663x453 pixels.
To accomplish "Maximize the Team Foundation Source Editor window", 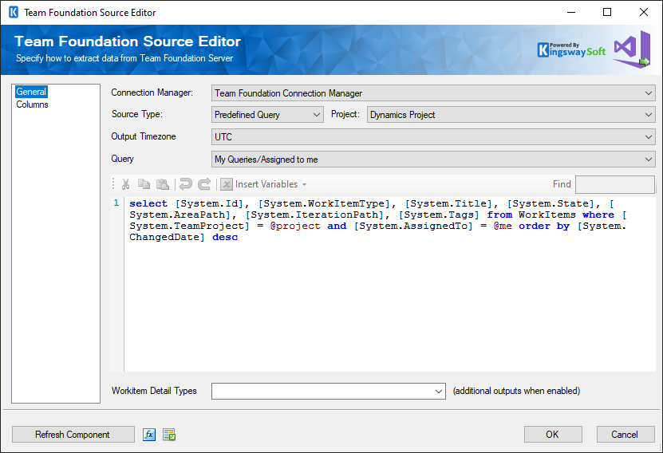I will (607, 12).
